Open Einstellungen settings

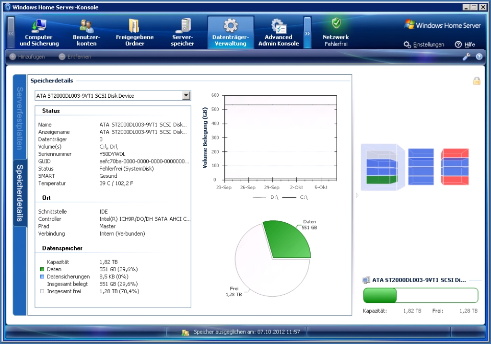tap(424, 45)
